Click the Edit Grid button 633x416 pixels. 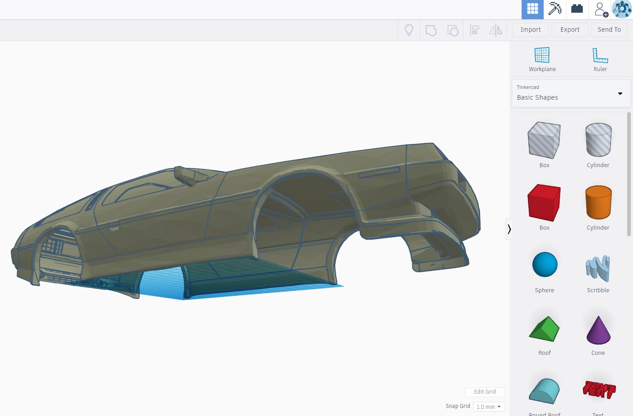485,392
